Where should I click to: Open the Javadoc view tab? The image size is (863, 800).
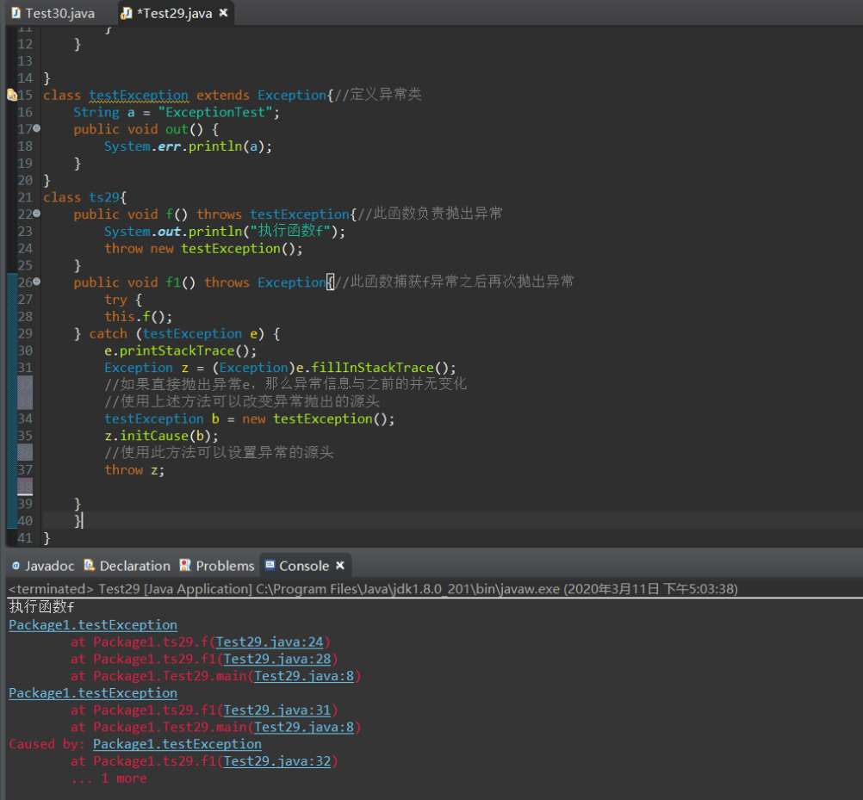coord(49,566)
